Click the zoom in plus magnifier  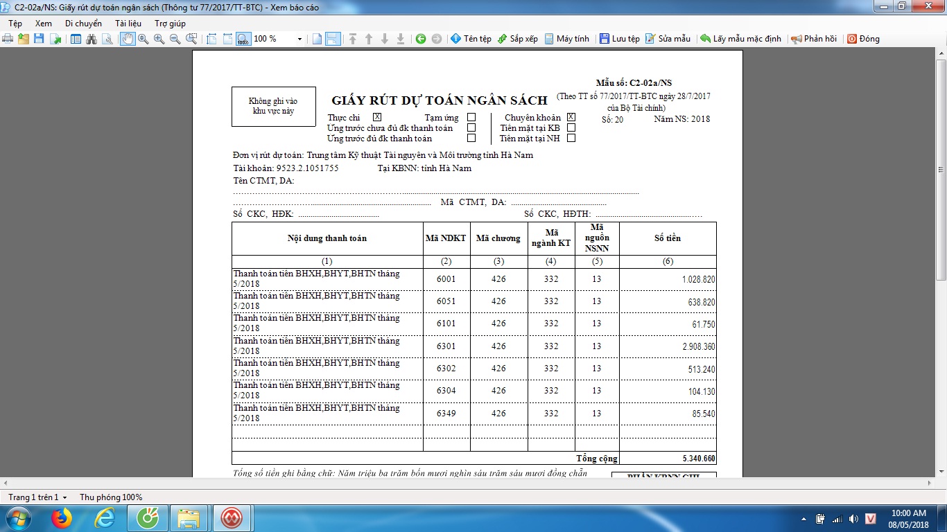click(x=159, y=39)
